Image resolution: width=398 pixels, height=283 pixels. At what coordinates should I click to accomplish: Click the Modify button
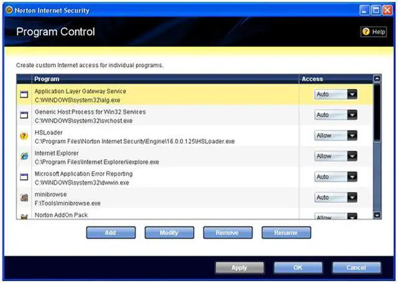tap(169, 233)
